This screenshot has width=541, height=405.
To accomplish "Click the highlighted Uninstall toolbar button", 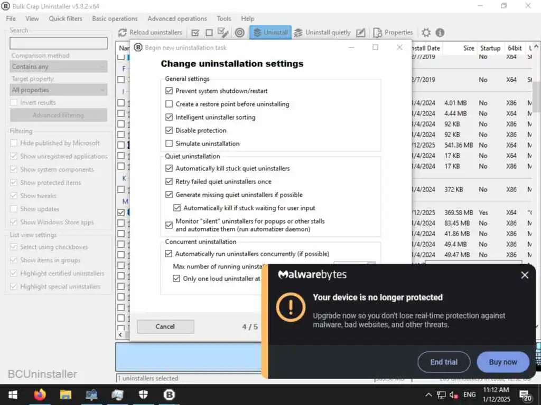I will pos(270,32).
